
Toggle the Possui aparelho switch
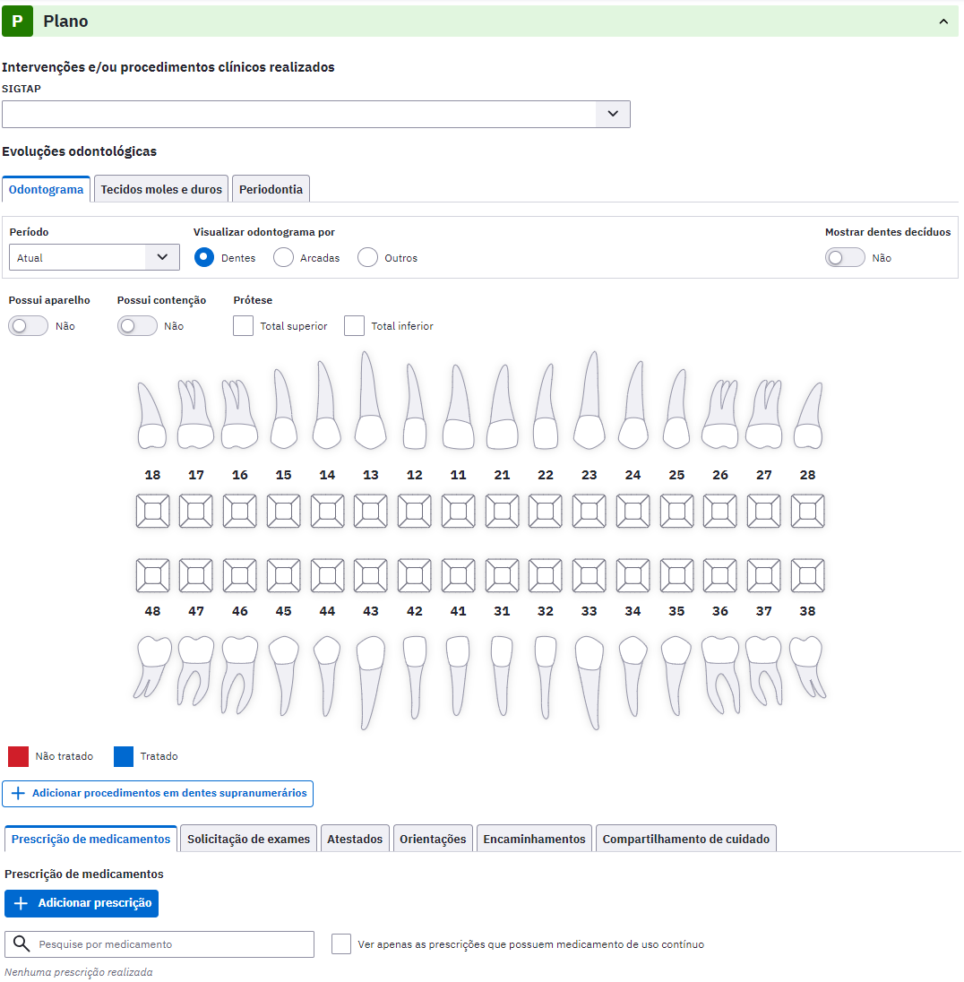[28, 325]
